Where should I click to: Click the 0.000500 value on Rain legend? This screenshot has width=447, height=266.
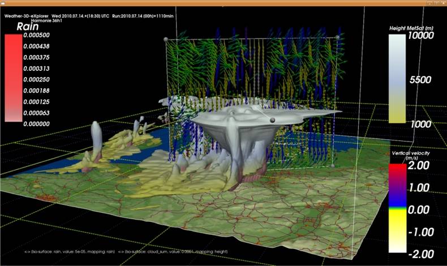36,35
